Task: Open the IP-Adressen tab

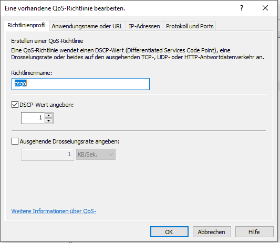Action: [144, 26]
